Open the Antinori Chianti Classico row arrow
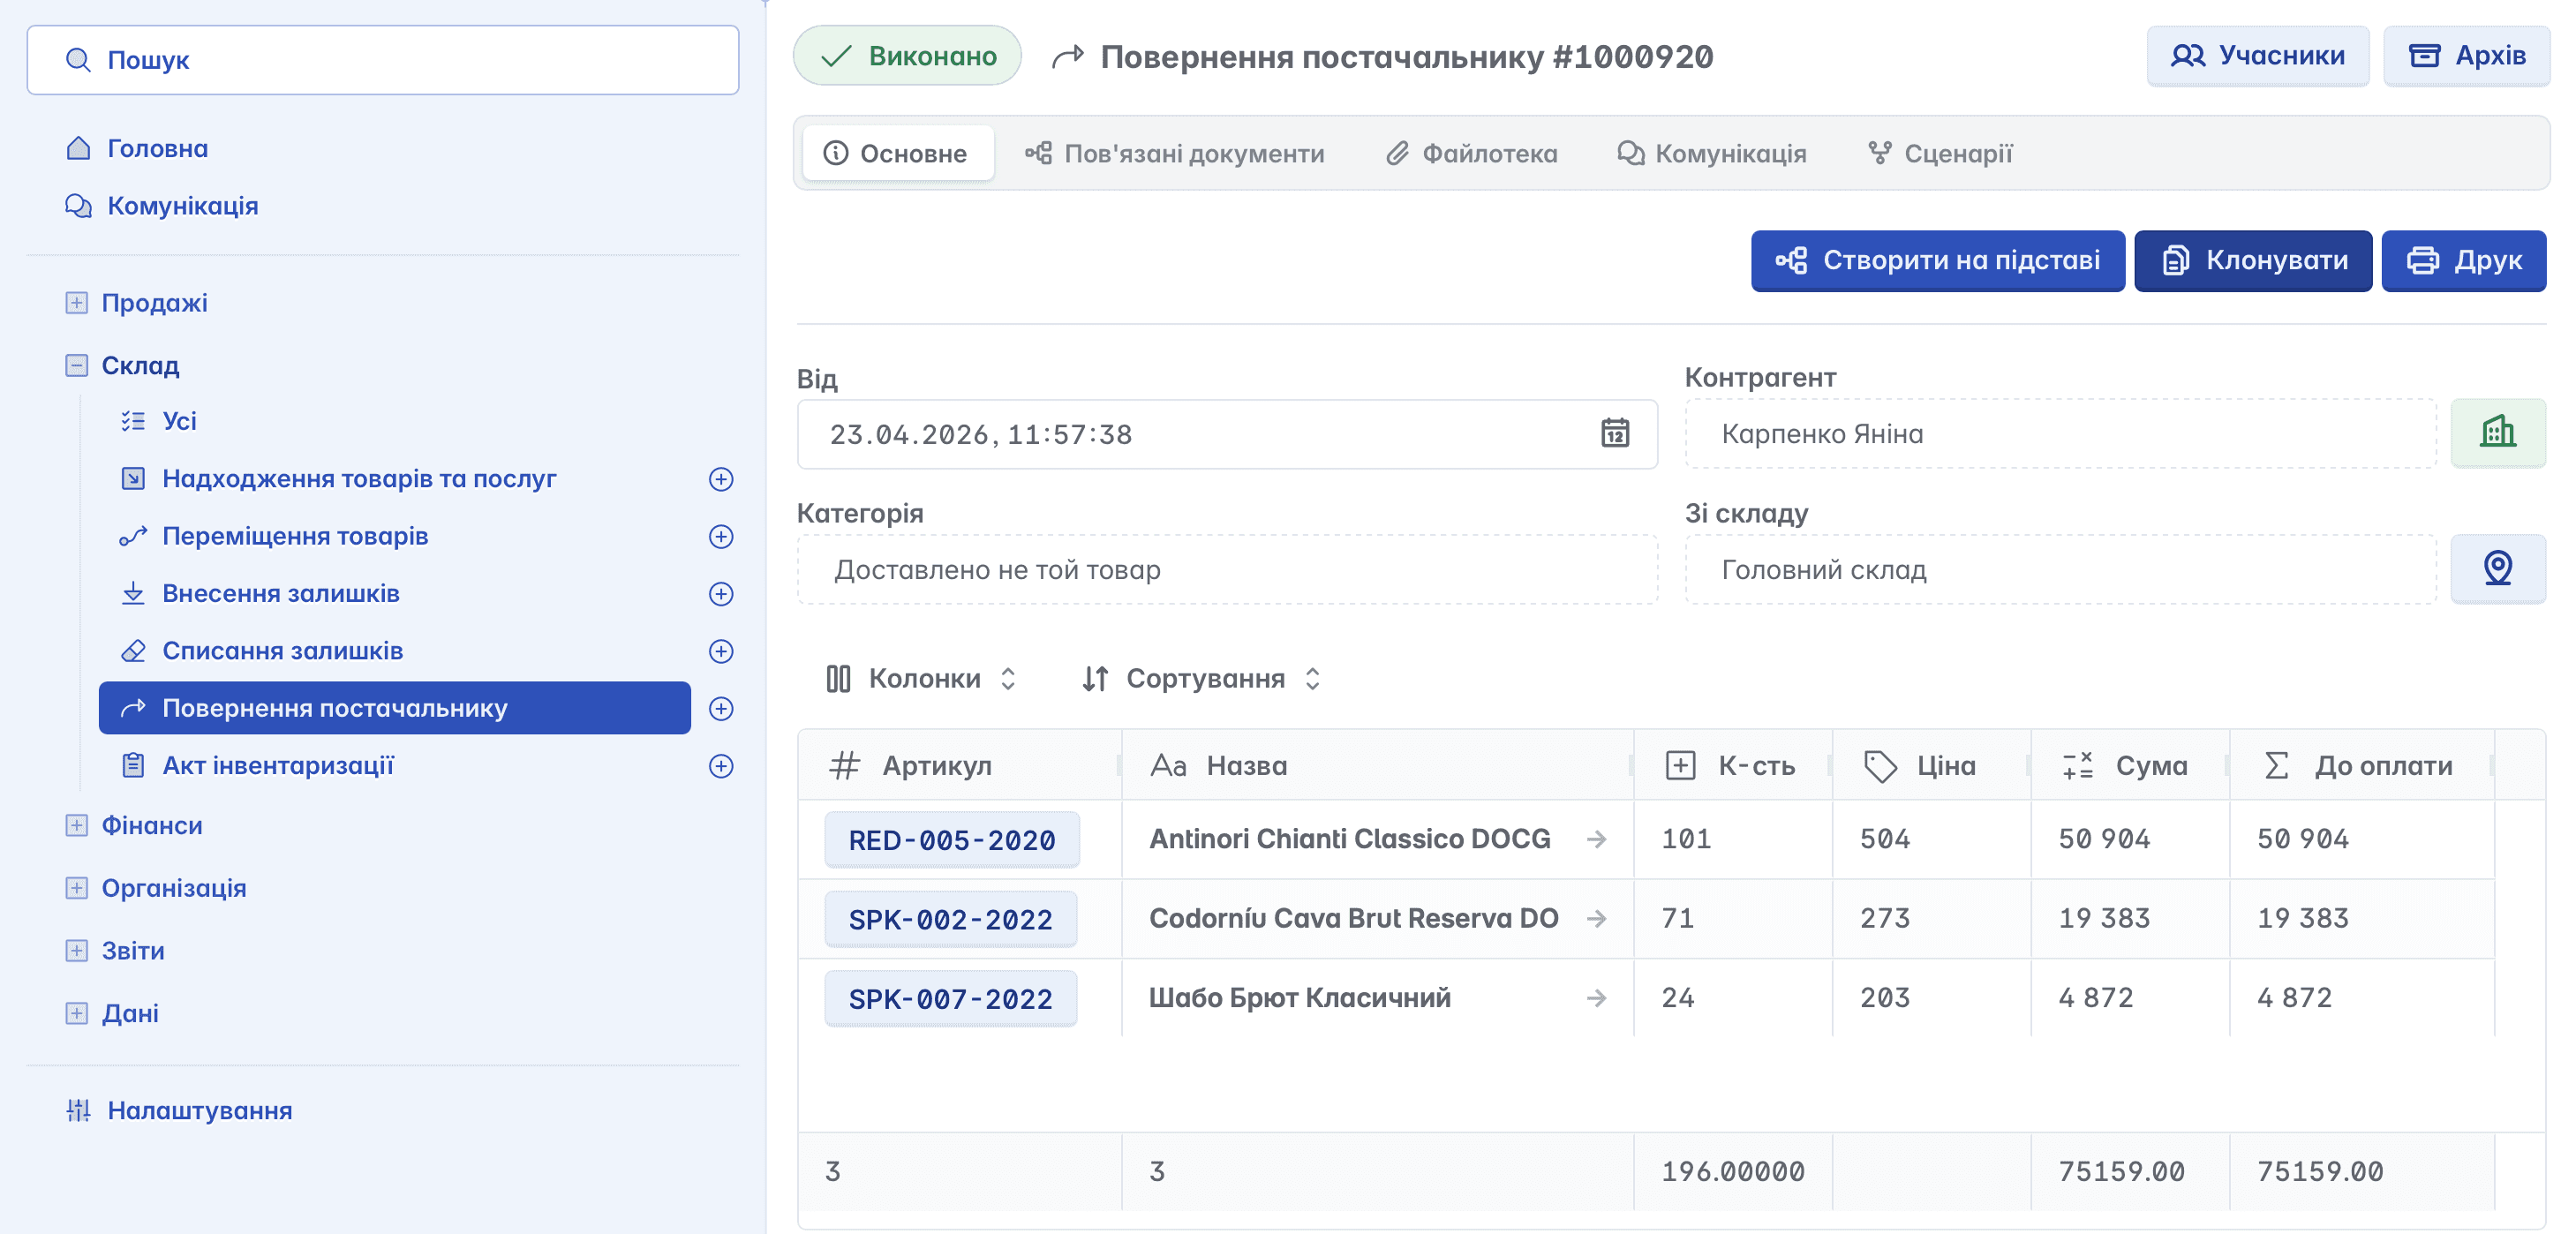This screenshot has width=2576, height=1234. [x=1596, y=839]
